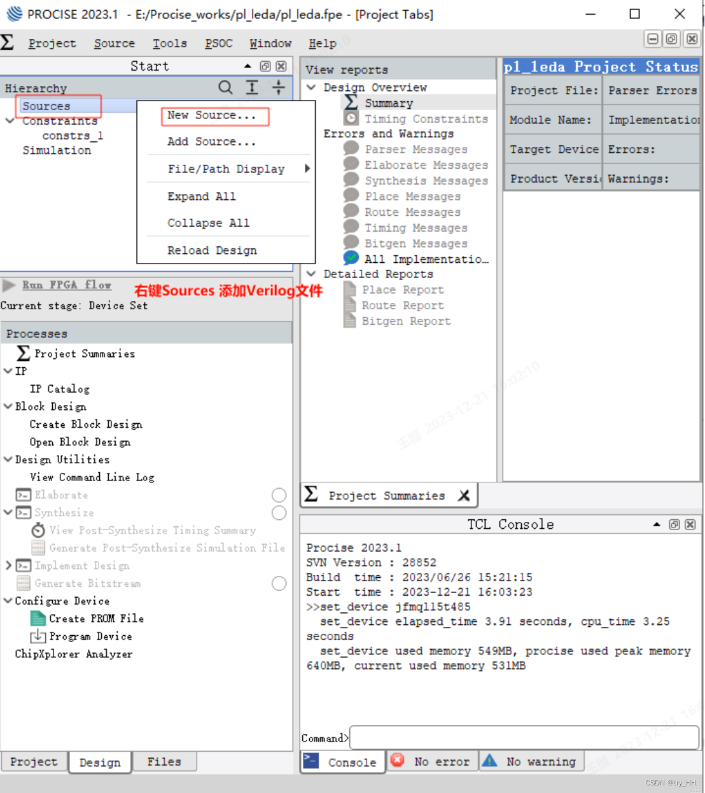The image size is (705, 793).
Task: Open the Help menu
Action: [x=323, y=43]
